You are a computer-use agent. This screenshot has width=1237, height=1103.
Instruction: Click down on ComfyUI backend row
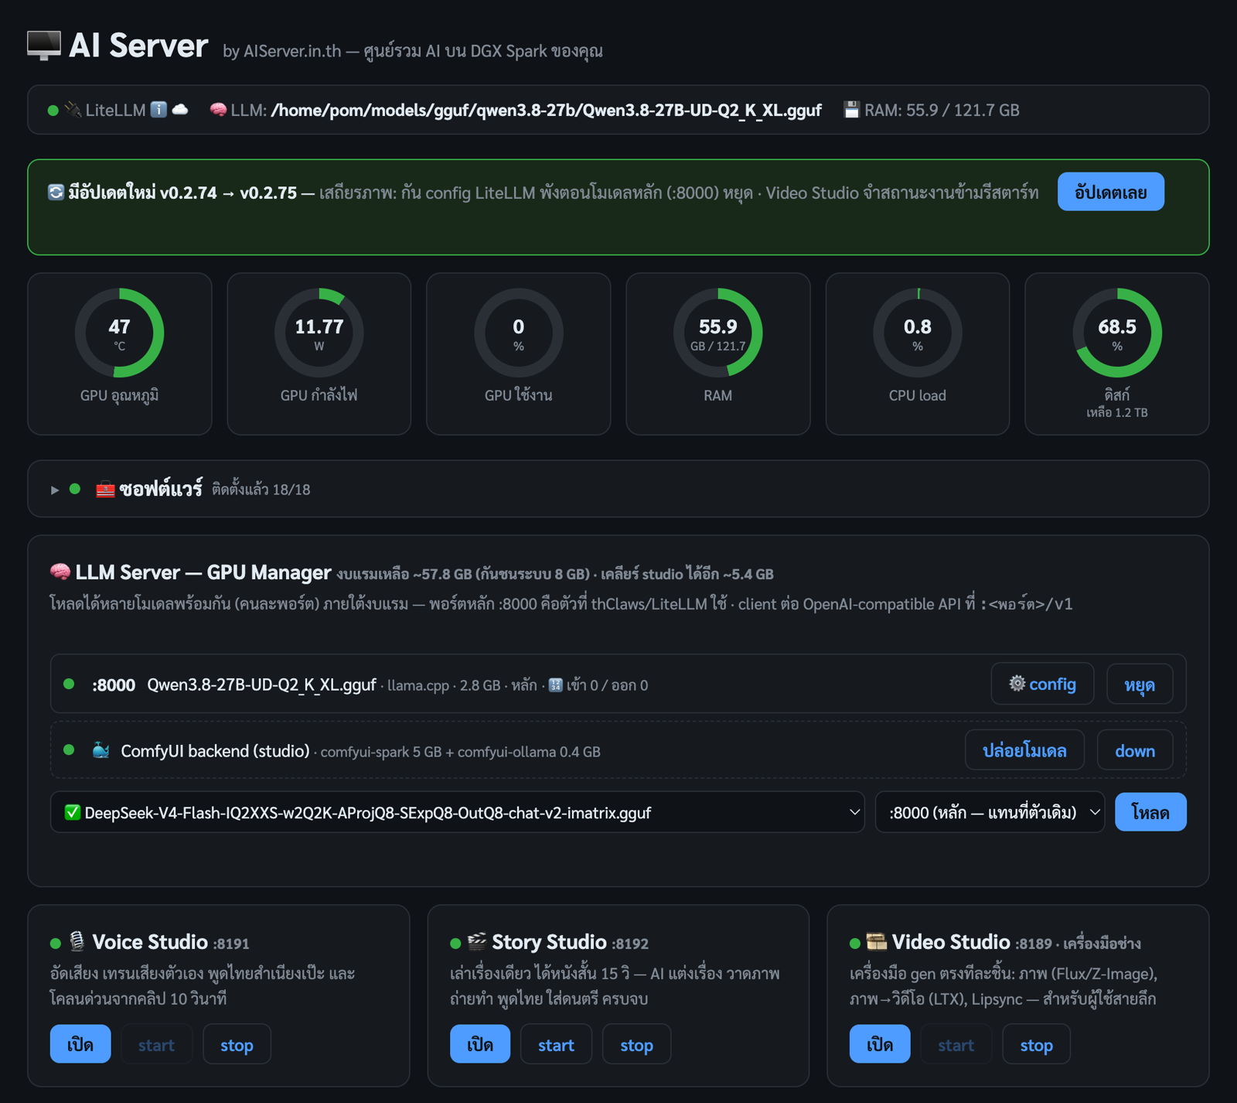click(1135, 750)
